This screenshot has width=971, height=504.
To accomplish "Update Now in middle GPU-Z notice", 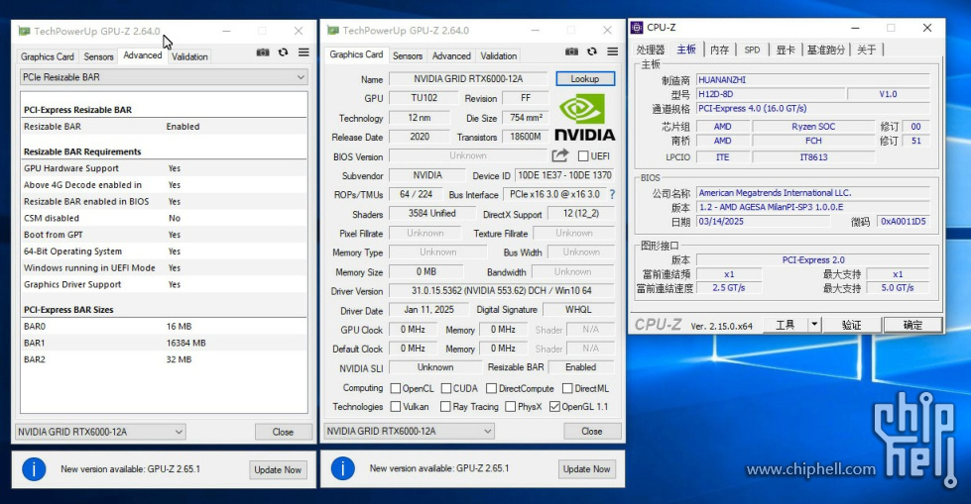I will click(x=586, y=468).
